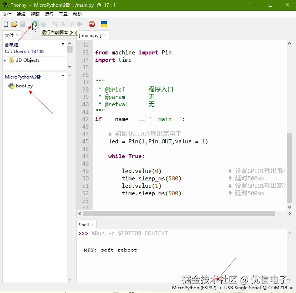Open the 编辑 menu
Image resolution: width=296 pixels, height=293 pixels.
21,14
